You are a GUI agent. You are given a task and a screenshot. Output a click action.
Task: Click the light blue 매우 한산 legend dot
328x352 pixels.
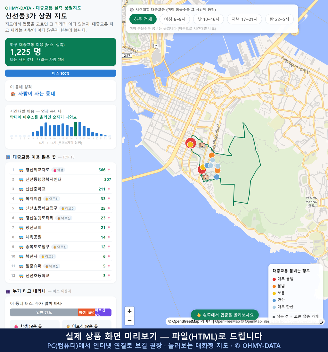click(274, 307)
